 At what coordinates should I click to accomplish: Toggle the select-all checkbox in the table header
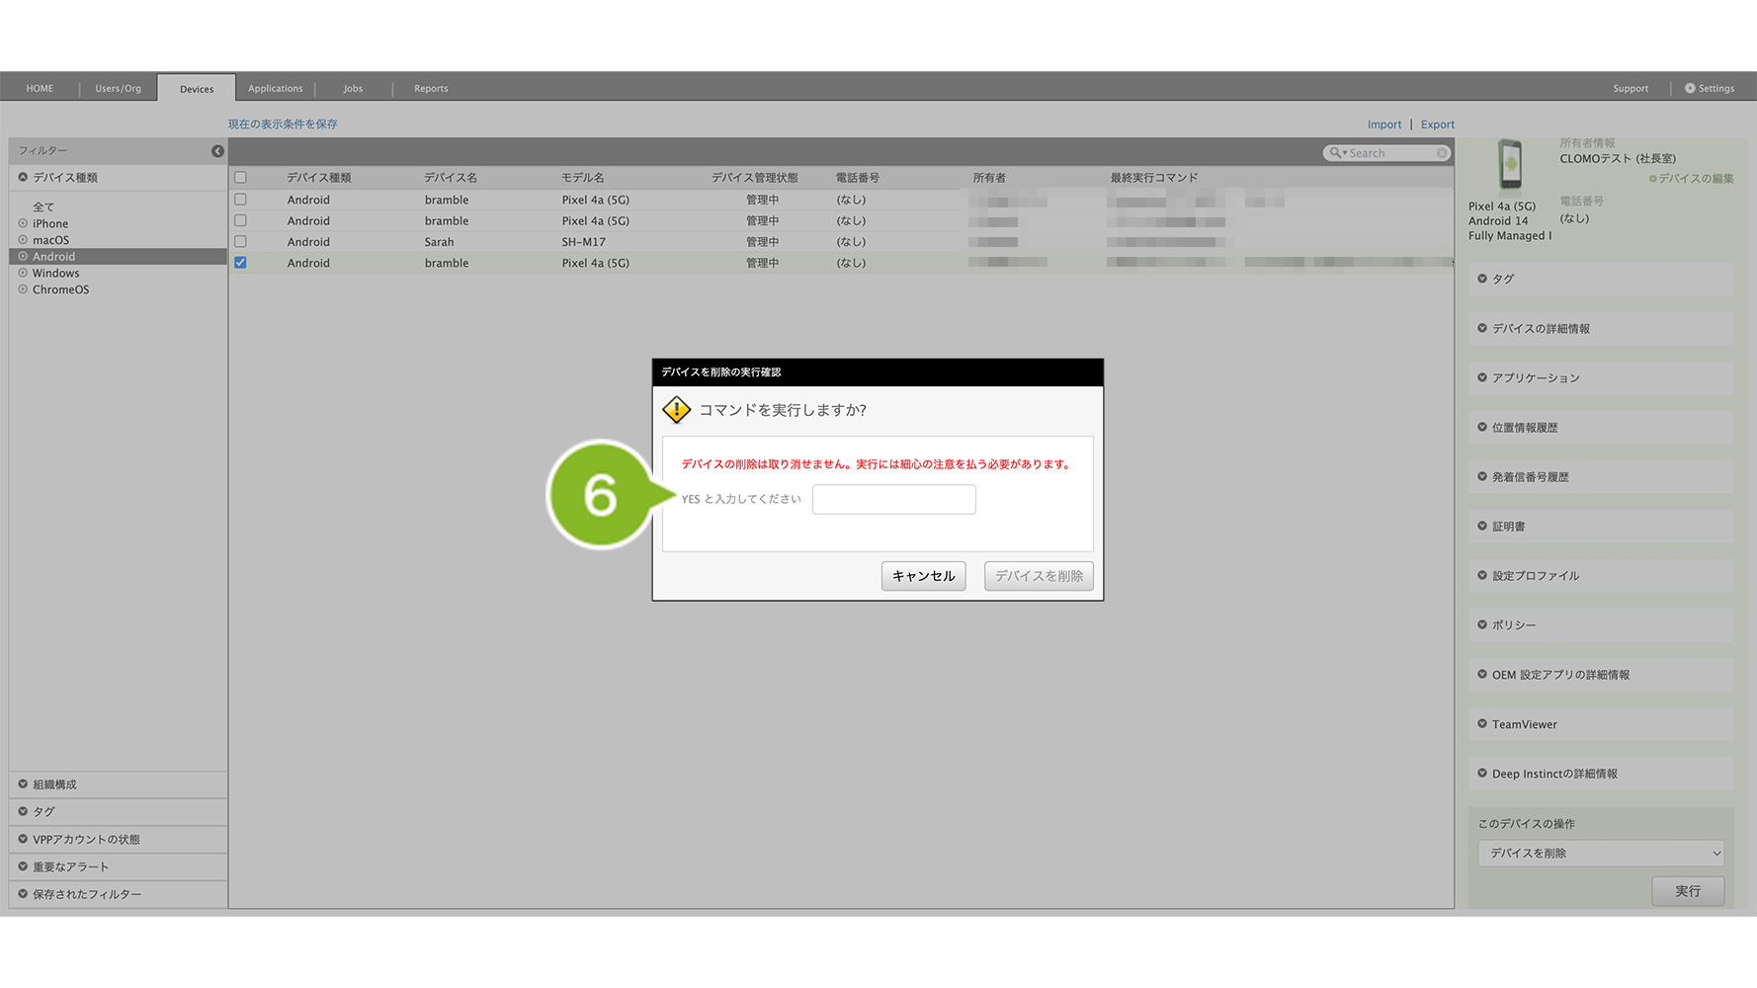(240, 178)
